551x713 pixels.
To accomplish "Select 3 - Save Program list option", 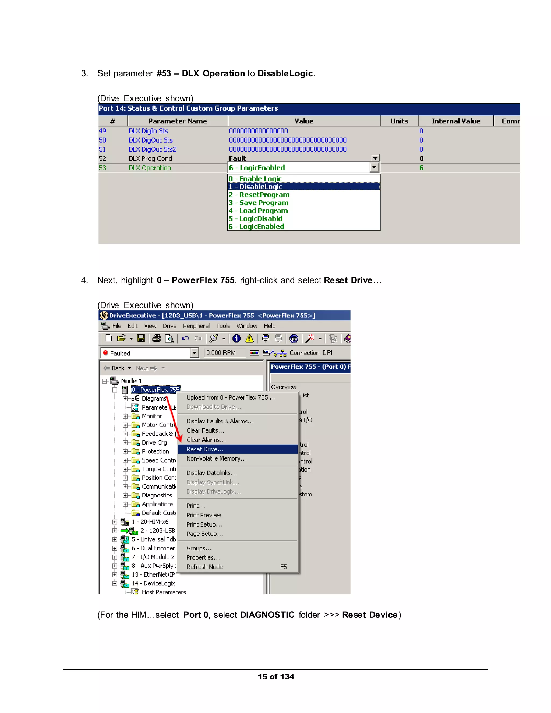I will coord(303,203).
